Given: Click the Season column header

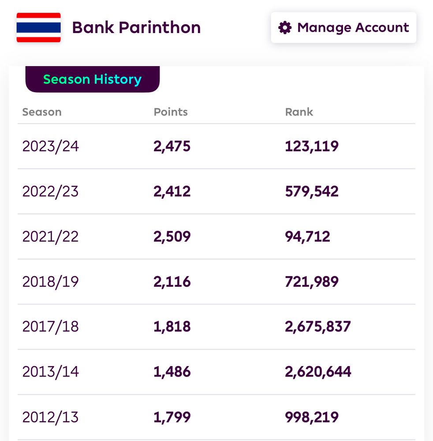Looking at the screenshot, I should (42, 112).
